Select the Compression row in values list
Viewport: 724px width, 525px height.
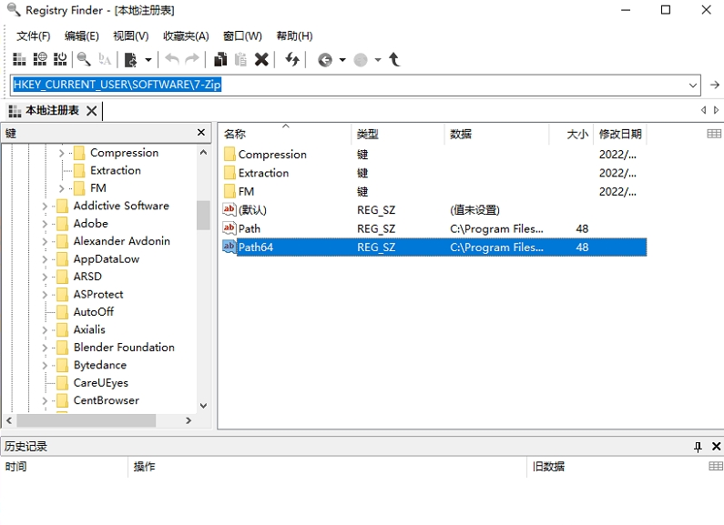tap(434, 155)
